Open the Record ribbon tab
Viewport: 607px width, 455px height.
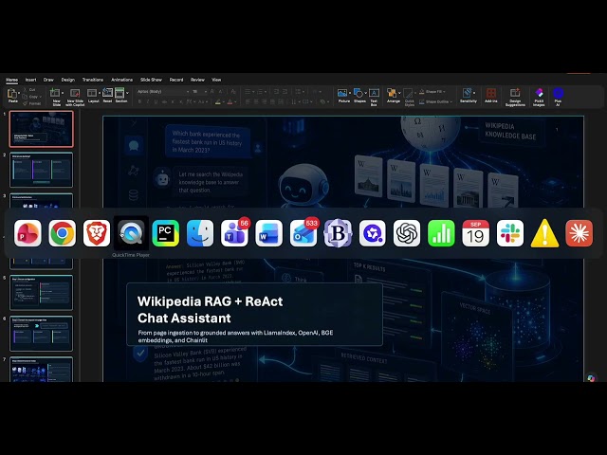176,80
